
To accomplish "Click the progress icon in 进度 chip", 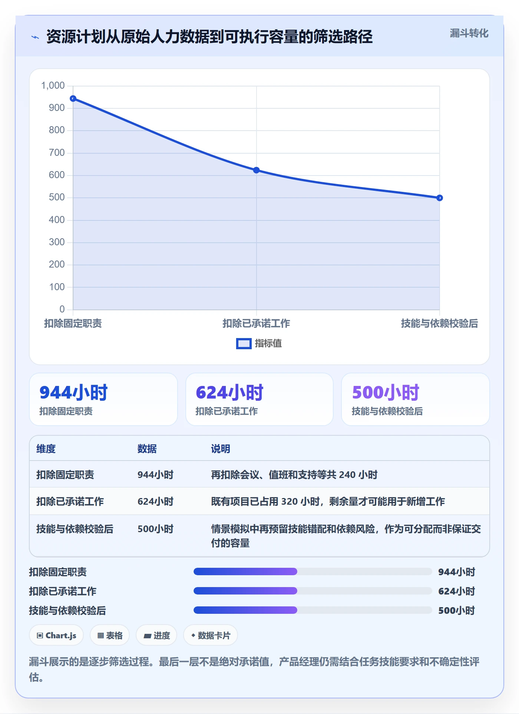I will (x=148, y=636).
